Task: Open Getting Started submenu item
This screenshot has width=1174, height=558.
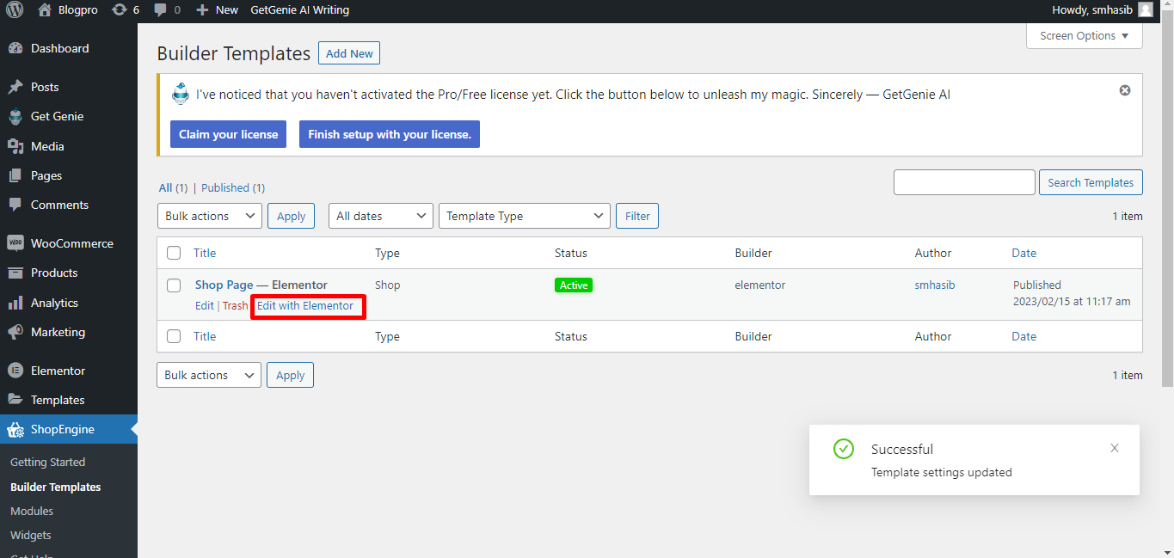Action: 48,462
